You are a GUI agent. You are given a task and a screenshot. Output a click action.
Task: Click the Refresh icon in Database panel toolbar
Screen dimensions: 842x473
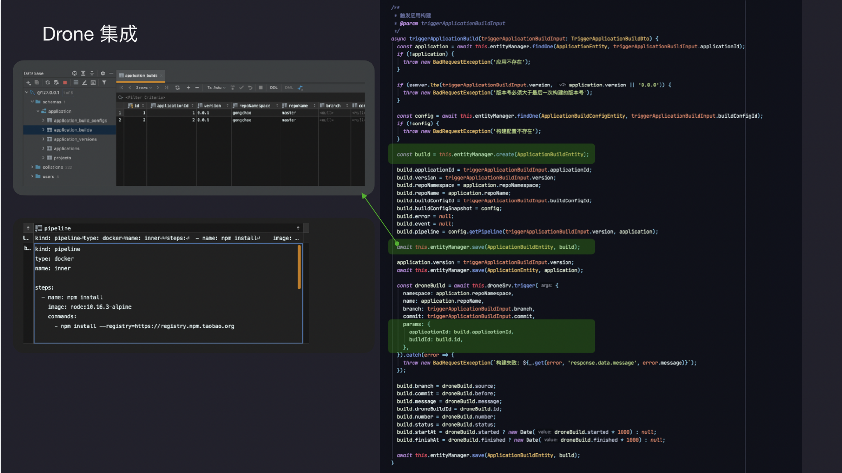(48, 83)
